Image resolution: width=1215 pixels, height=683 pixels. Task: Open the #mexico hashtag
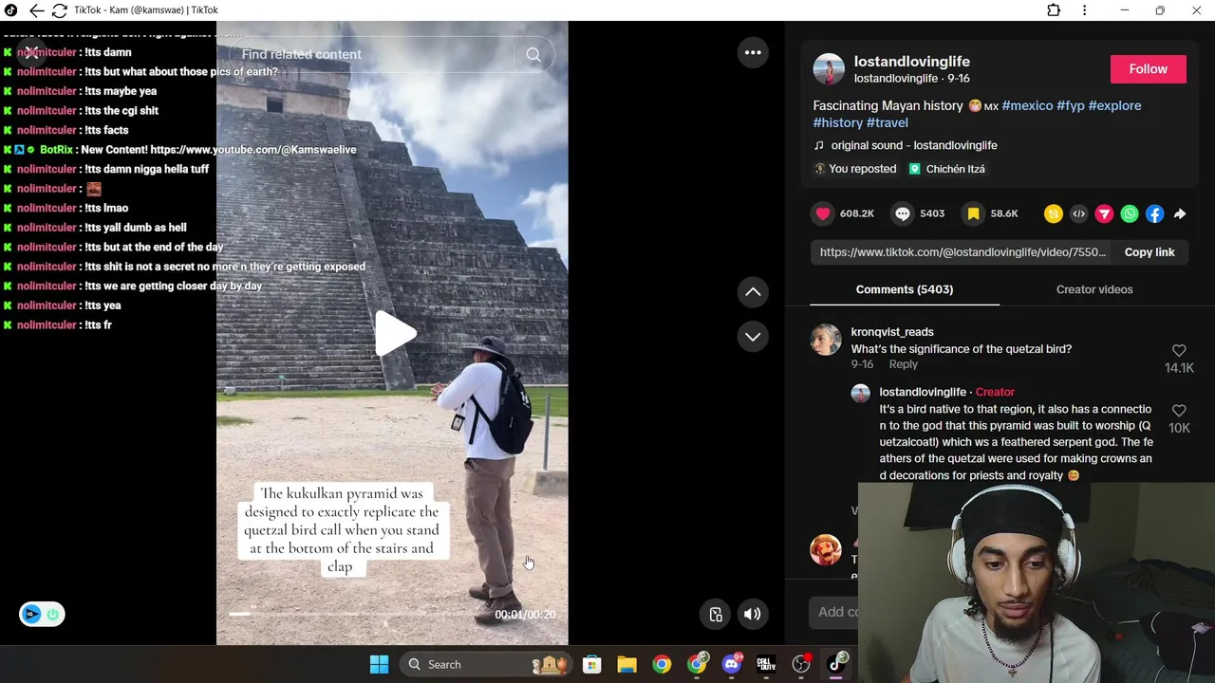tap(1027, 105)
